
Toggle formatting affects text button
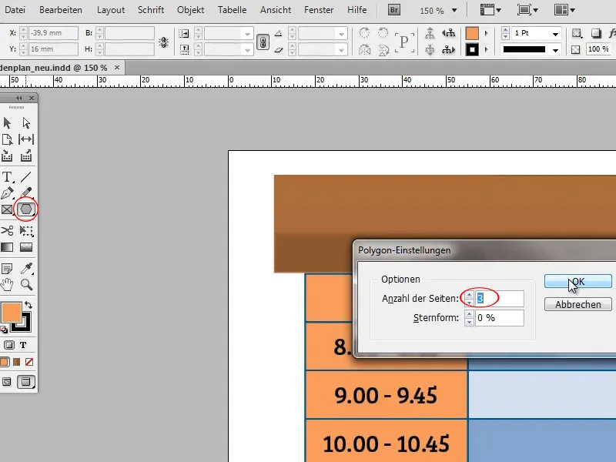click(23, 345)
